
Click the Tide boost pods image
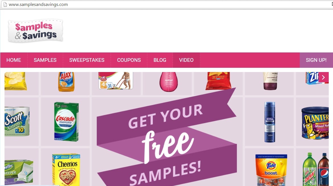click(271, 170)
